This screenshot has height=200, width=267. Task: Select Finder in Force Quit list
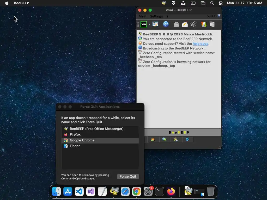click(x=100, y=146)
